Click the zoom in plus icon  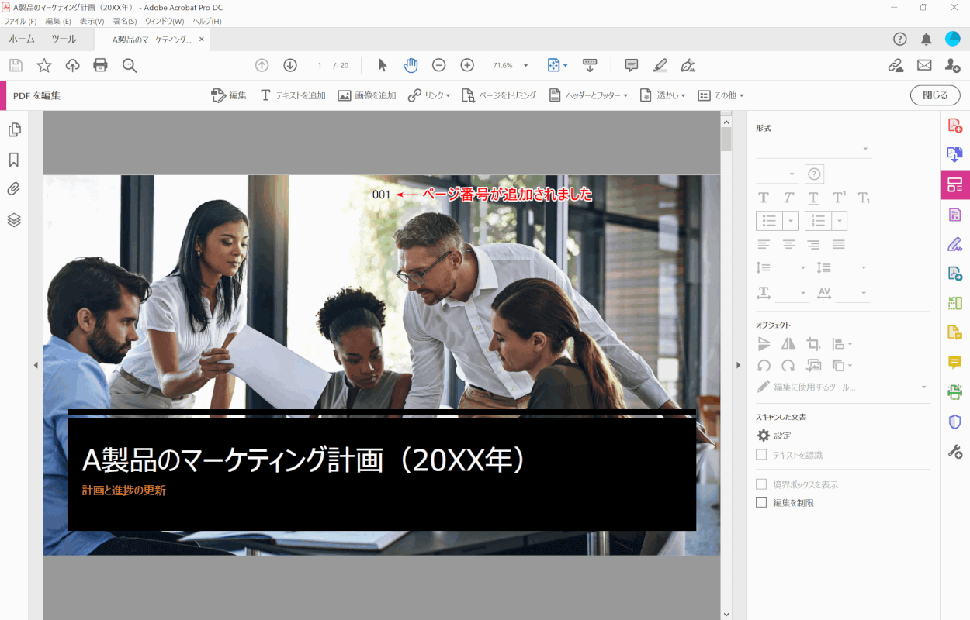click(467, 66)
